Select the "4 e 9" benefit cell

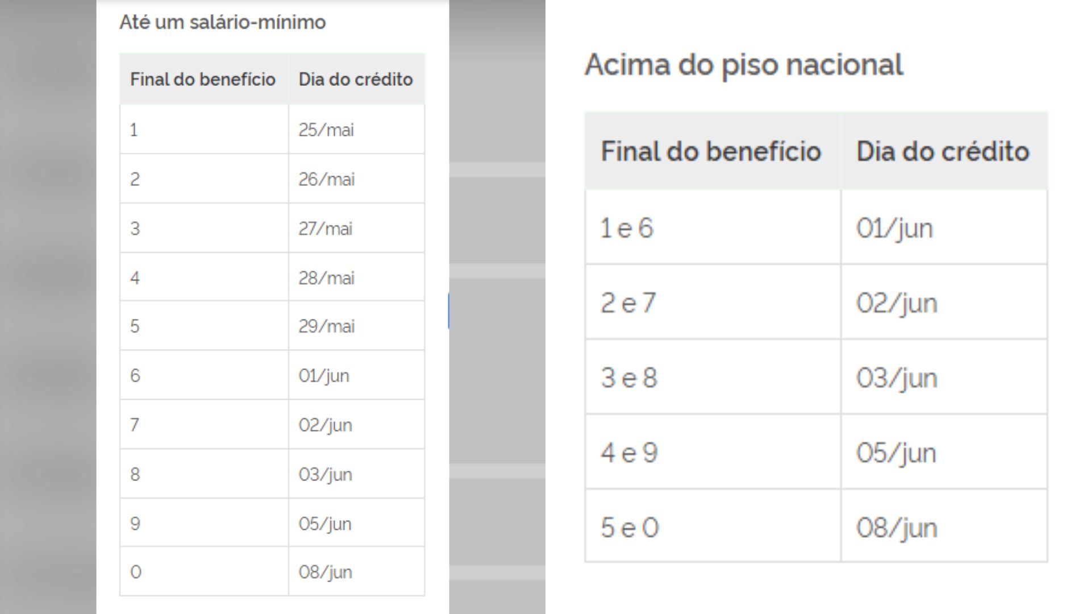pyautogui.click(x=629, y=453)
